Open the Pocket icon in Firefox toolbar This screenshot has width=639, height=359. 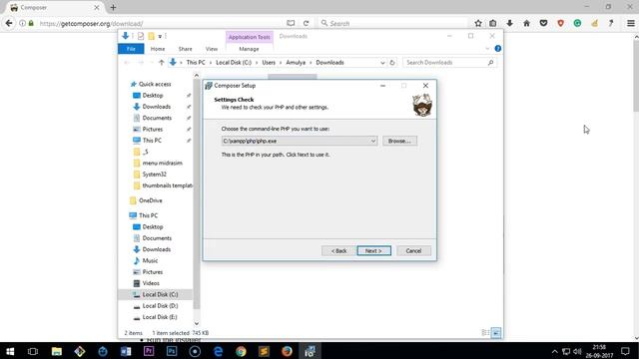[543, 23]
